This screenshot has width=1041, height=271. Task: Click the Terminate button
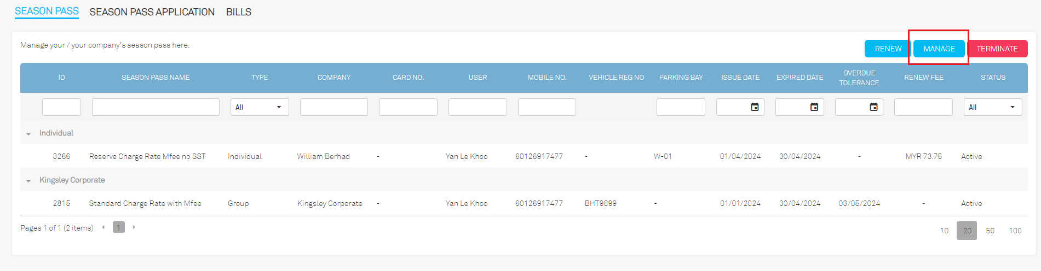tap(997, 49)
